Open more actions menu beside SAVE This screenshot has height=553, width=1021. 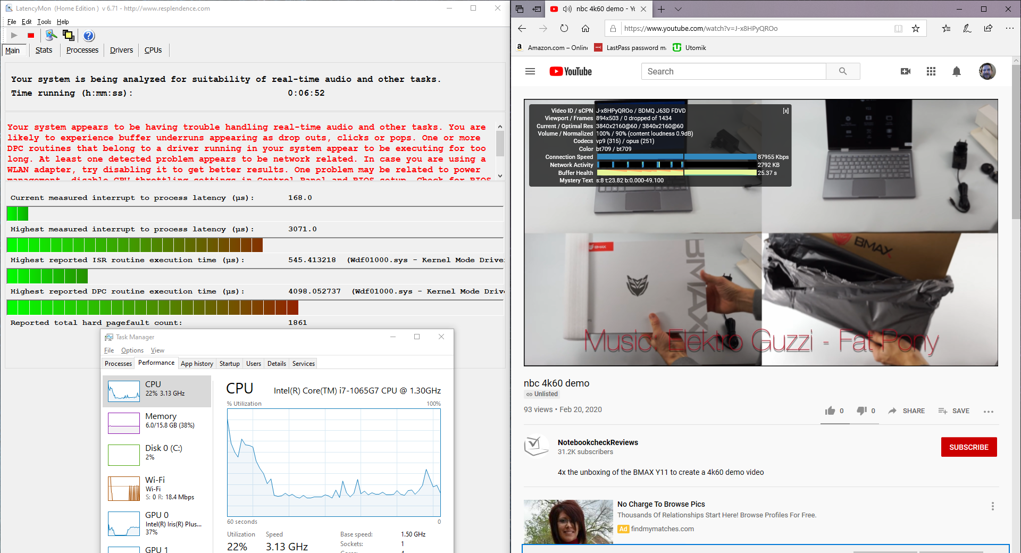click(x=989, y=411)
